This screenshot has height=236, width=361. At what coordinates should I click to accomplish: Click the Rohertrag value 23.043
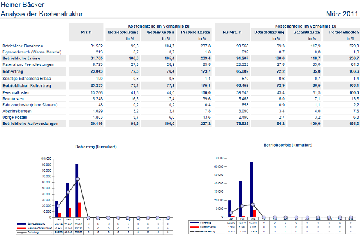click(97, 71)
